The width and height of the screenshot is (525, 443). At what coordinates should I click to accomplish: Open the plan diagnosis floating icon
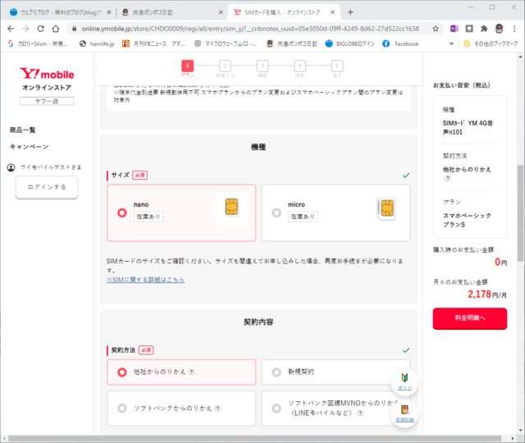pyautogui.click(x=404, y=413)
